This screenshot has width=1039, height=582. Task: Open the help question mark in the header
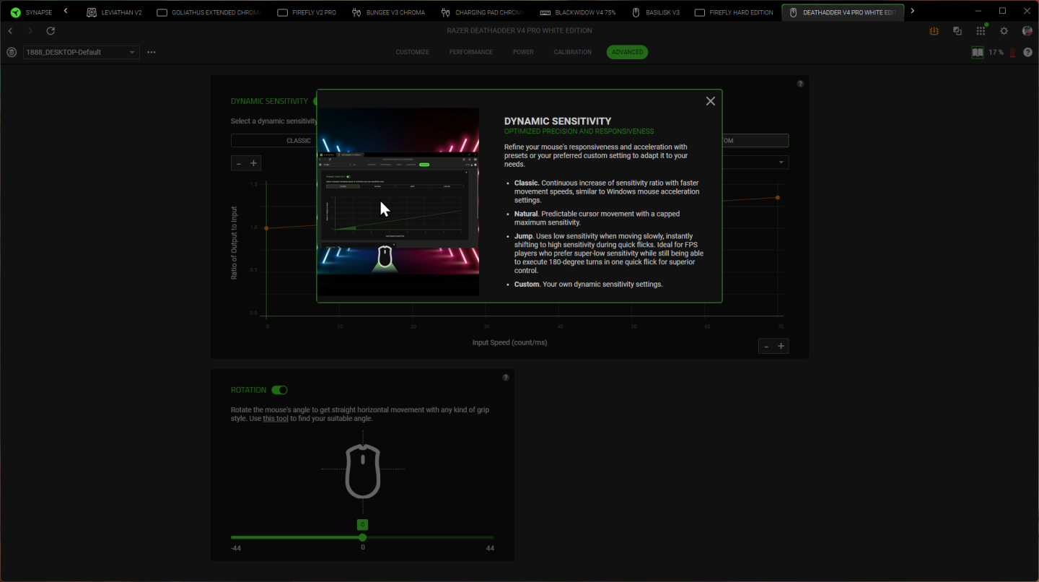click(1027, 52)
